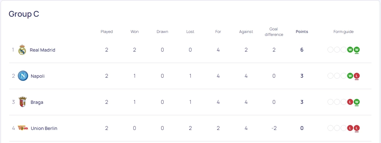Screen dimensions: 381x143
Task: Click Braga's latest win form badge
Action: pos(357,102)
